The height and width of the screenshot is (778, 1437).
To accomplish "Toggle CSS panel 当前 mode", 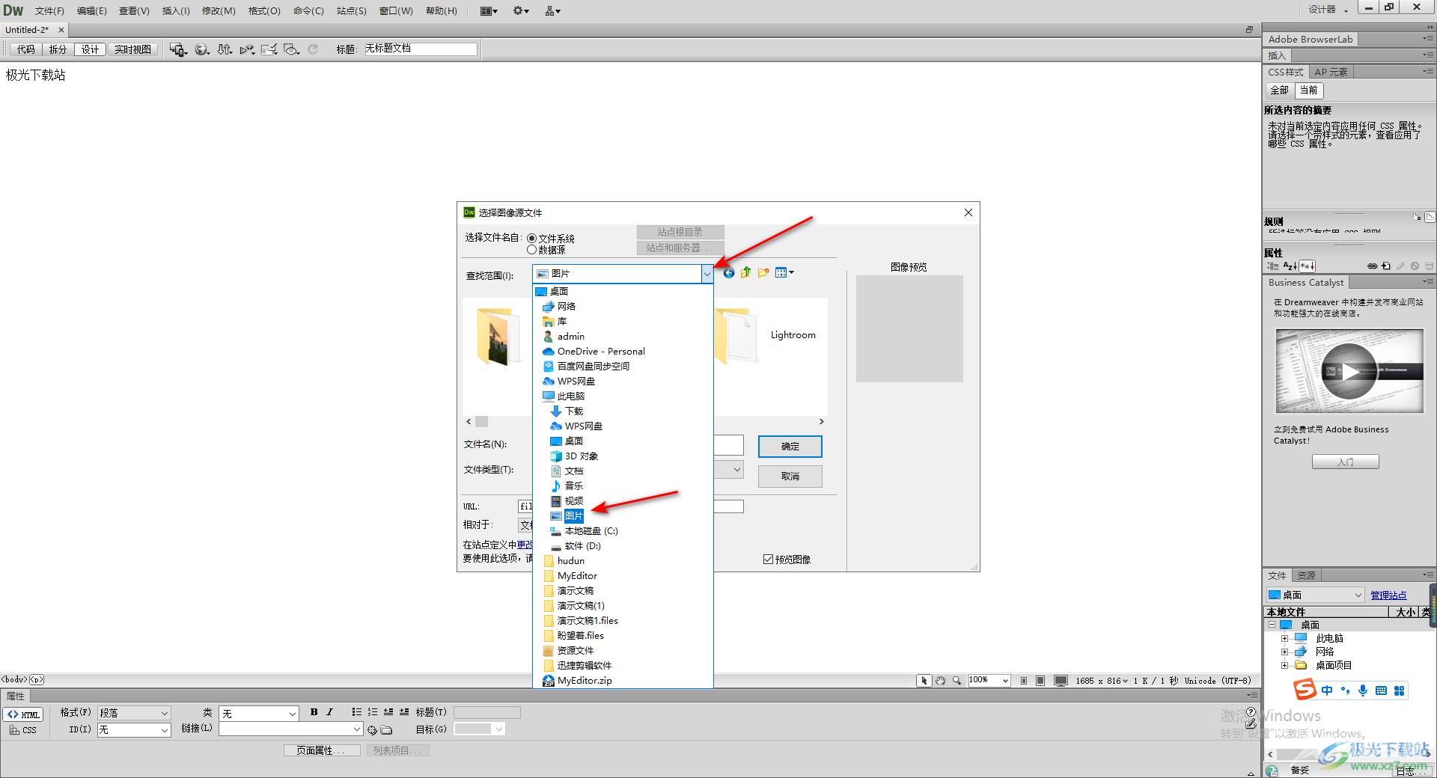I will point(1308,91).
